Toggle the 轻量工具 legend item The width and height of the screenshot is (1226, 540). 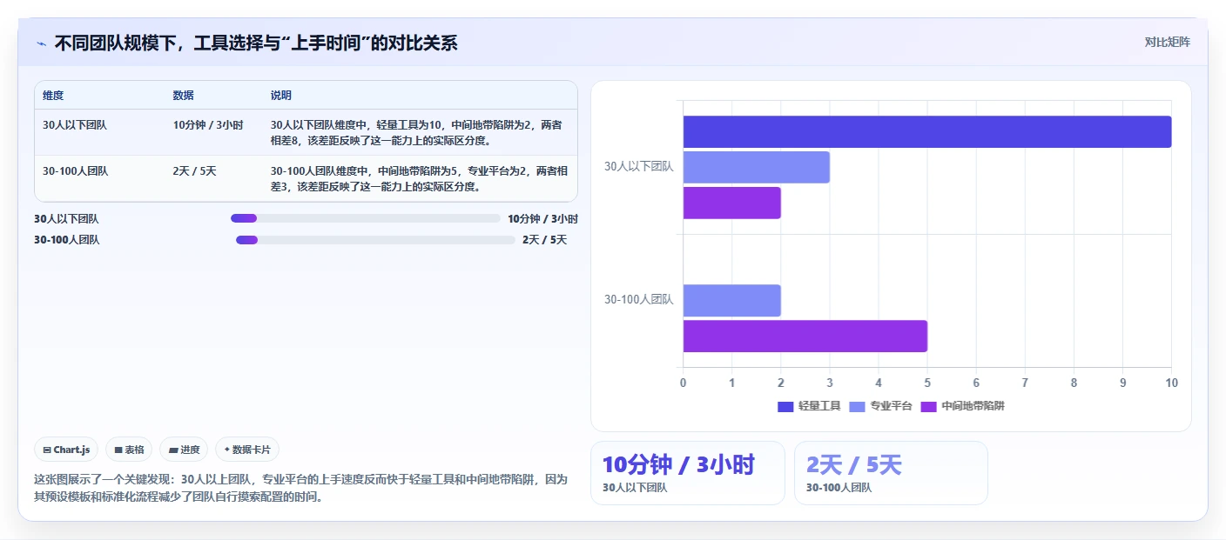tap(809, 406)
